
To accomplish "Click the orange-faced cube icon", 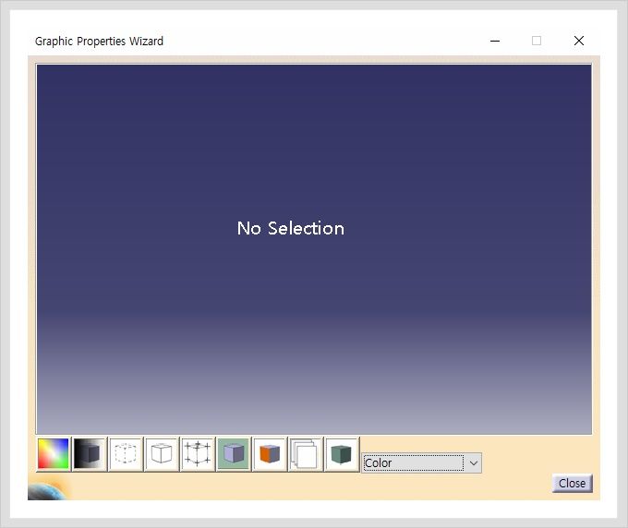I will (x=270, y=454).
